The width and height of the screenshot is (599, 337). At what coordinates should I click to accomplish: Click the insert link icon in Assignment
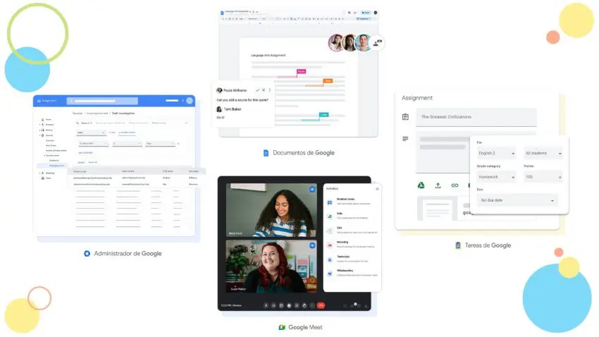[455, 185]
